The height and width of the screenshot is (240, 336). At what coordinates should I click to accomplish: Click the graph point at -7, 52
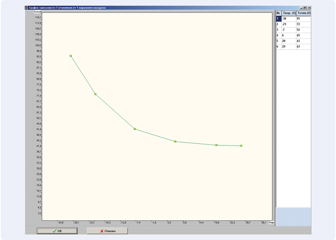pyautogui.click(x=135, y=129)
